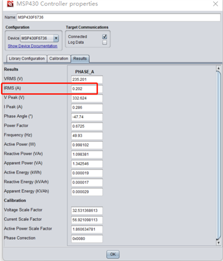
Task: Click the Active Energy (kWh) label
Action: click(23, 172)
